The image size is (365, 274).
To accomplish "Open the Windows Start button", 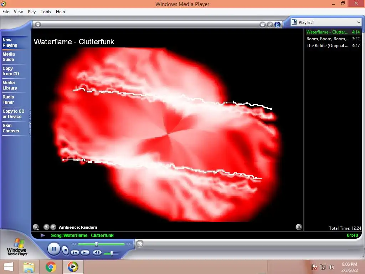I will click(9, 267).
